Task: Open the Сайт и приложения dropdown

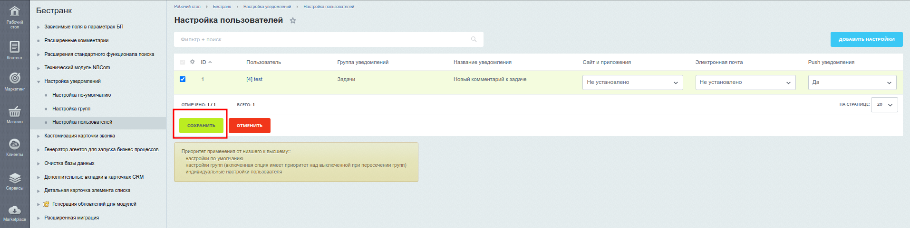Action: tap(632, 82)
